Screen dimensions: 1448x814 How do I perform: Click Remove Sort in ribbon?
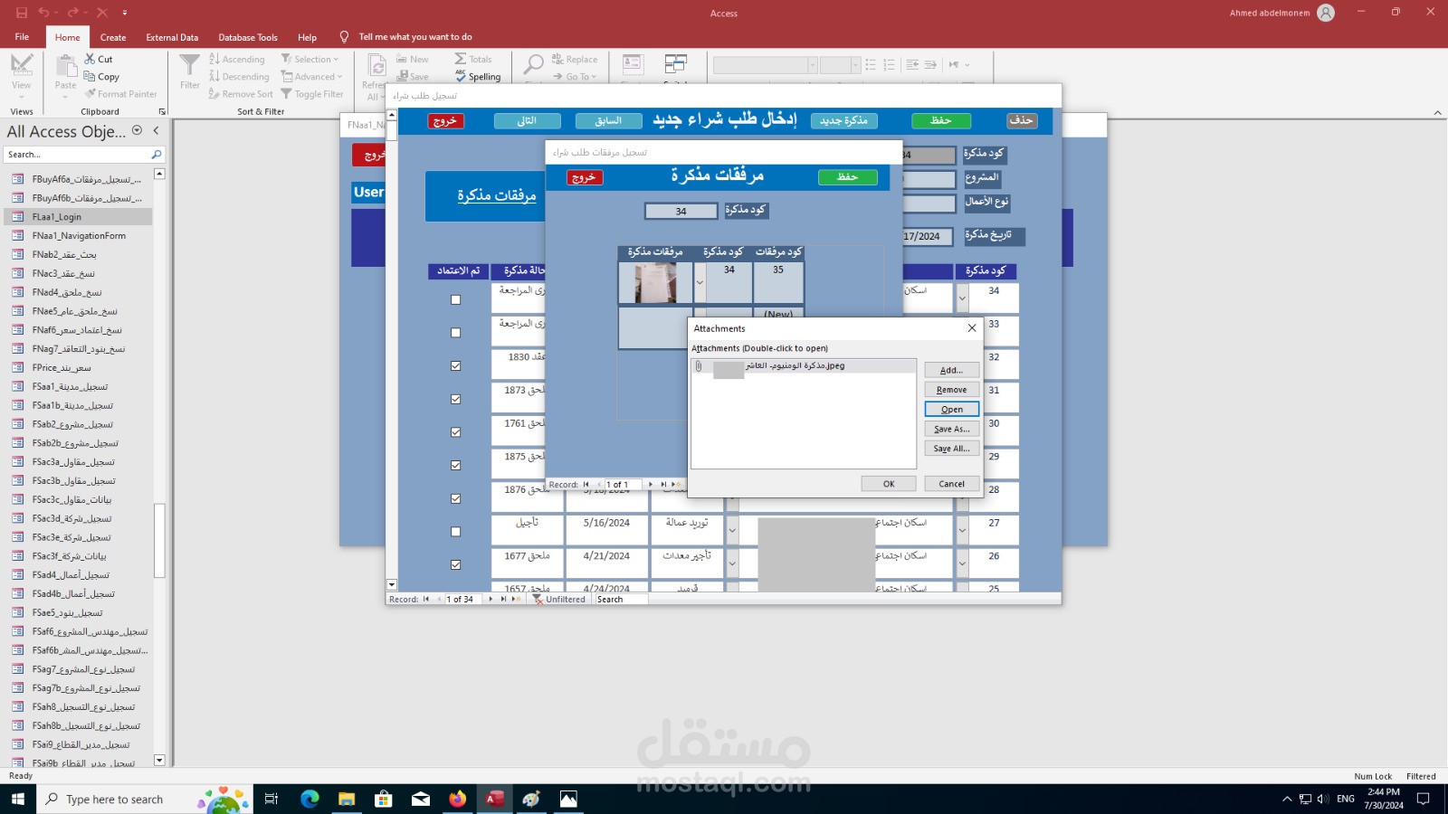pos(241,94)
